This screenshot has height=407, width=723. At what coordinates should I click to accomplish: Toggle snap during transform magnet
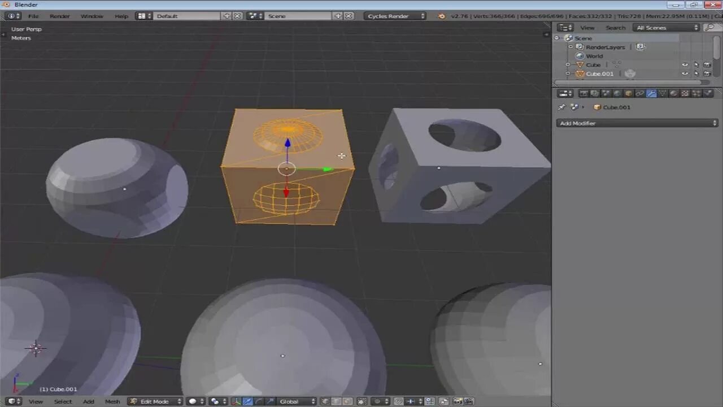(x=399, y=401)
